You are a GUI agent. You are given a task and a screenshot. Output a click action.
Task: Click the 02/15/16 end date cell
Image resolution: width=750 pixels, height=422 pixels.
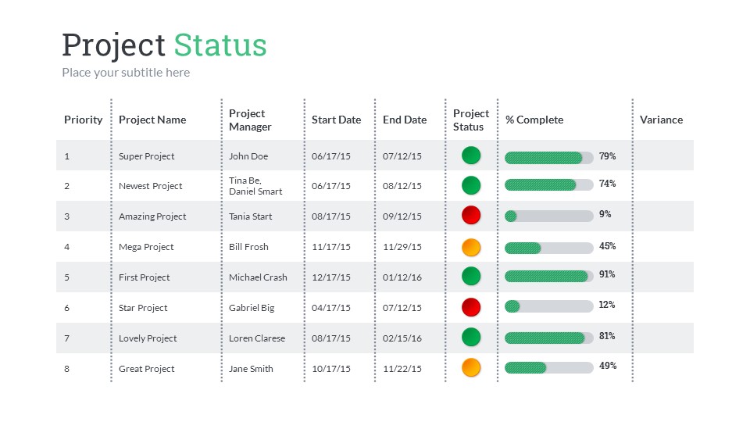click(402, 338)
